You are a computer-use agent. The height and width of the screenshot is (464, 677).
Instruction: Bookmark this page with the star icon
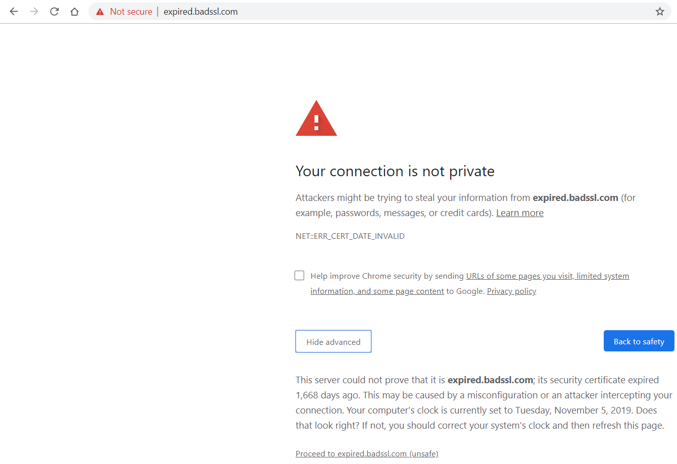(660, 12)
